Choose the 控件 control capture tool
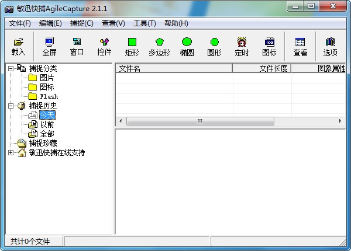Viewport: 351px width, 251px height. coord(104,46)
